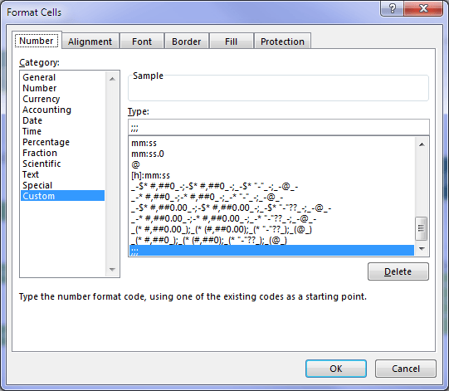The width and height of the screenshot is (449, 391).
Task: Delete the selected custom format
Action: click(x=398, y=271)
